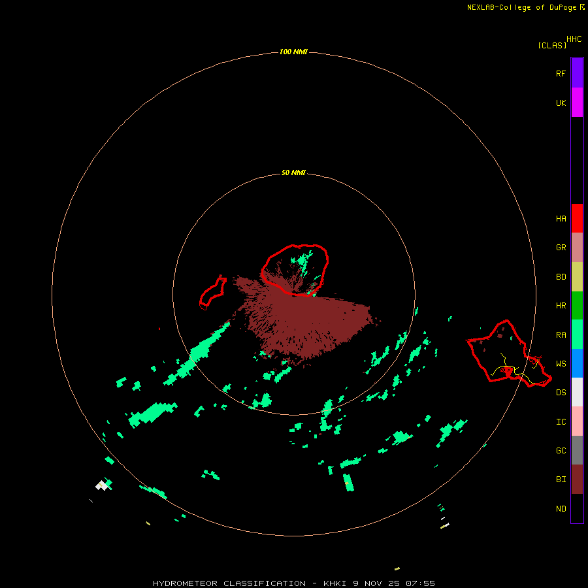Select the GR dusty pink legend swatch

pos(577,248)
